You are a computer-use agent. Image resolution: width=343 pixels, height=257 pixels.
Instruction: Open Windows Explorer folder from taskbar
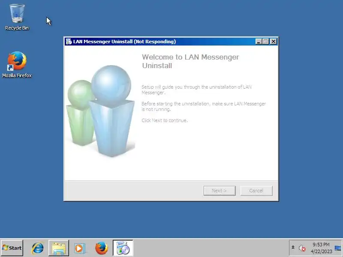(x=59, y=248)
